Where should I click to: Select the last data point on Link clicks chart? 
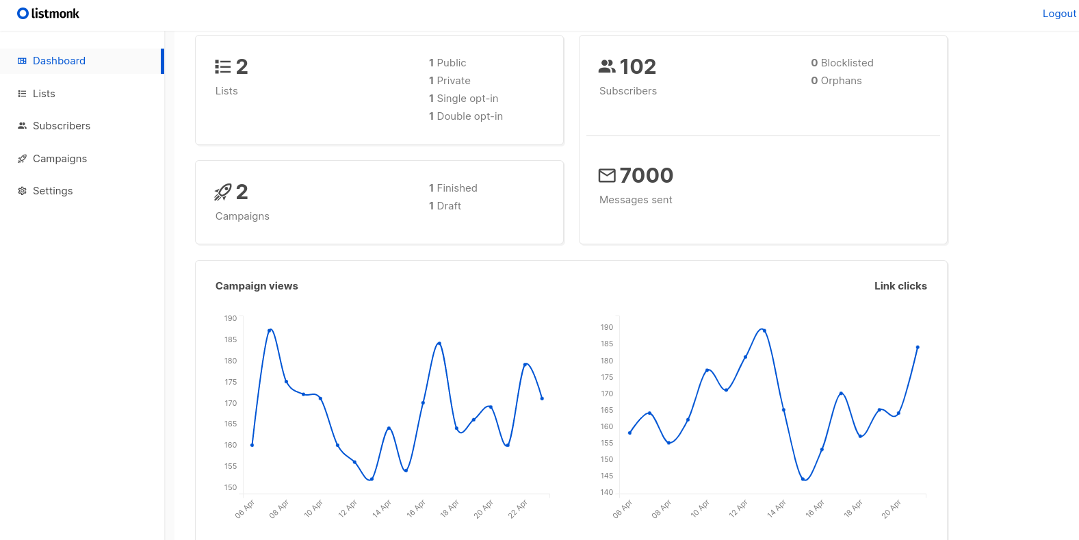pos(918,347)
